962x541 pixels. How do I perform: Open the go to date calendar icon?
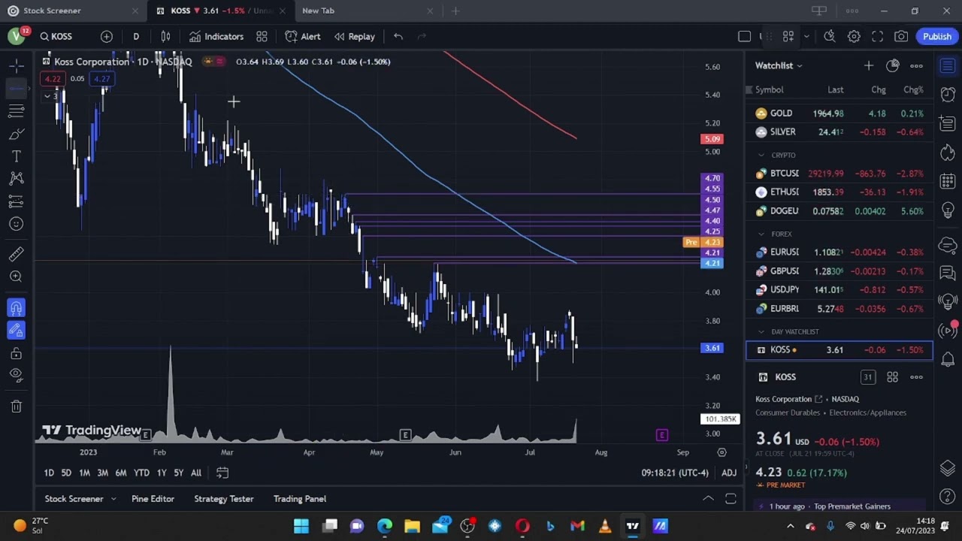pyautogui.click(x=222, y=473)
